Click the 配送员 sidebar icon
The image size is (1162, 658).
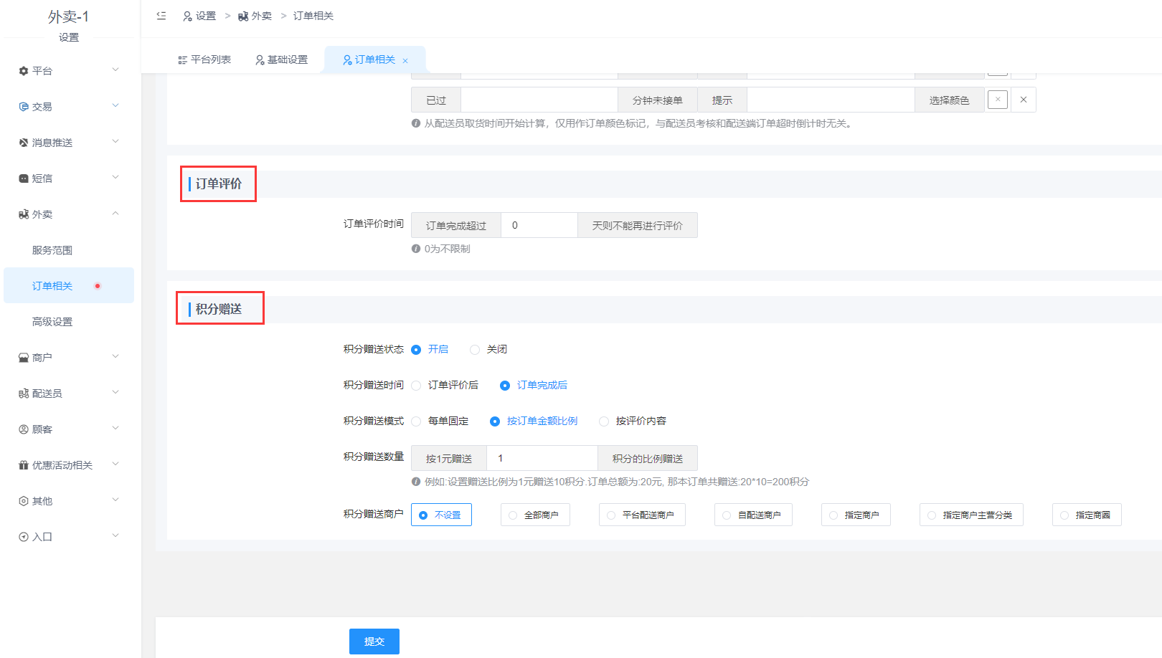click(24, 394)
